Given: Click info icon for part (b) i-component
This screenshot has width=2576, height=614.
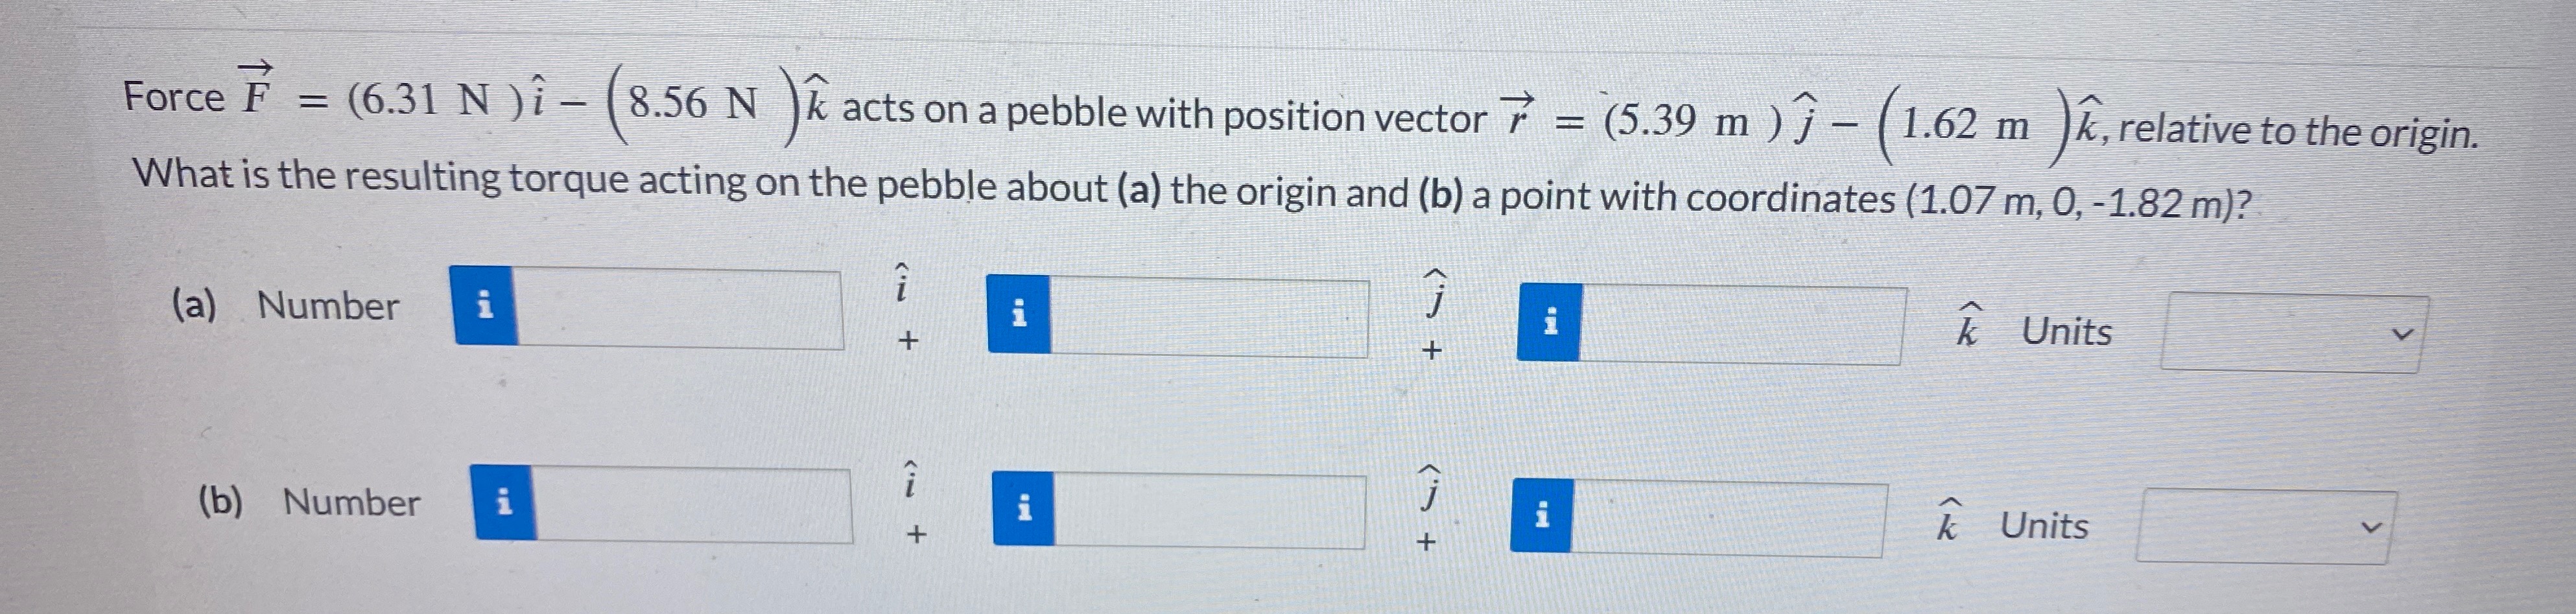Looking at the screenshot, I should point(505,501).
